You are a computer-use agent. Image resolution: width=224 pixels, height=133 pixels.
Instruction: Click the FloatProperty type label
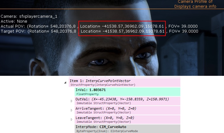coord(88,94)
